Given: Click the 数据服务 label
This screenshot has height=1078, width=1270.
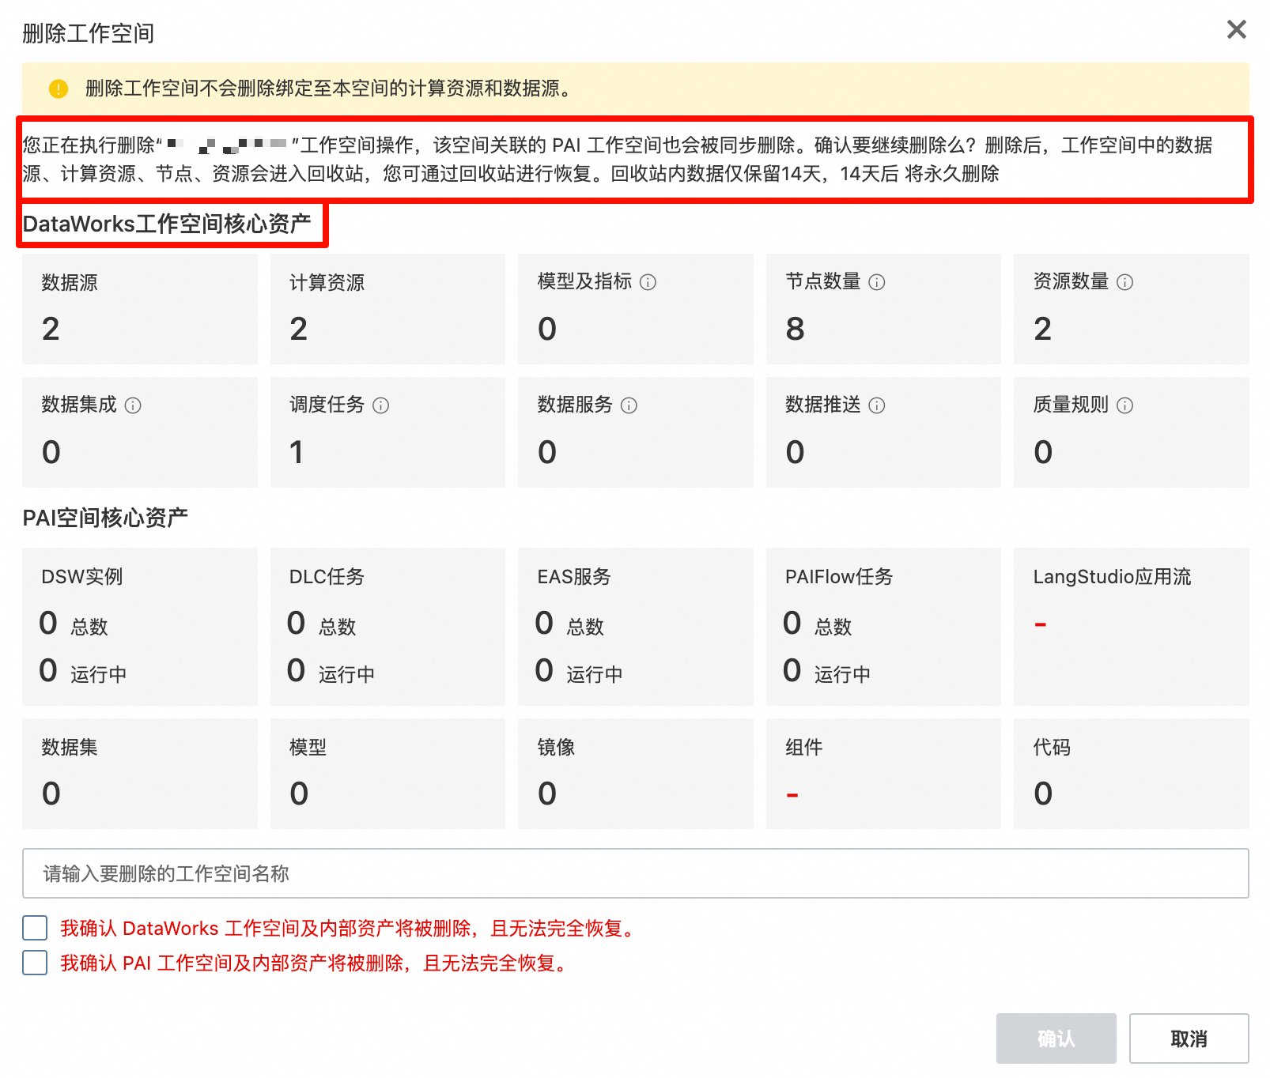Looking at the screenshot, I should (575, 405).
